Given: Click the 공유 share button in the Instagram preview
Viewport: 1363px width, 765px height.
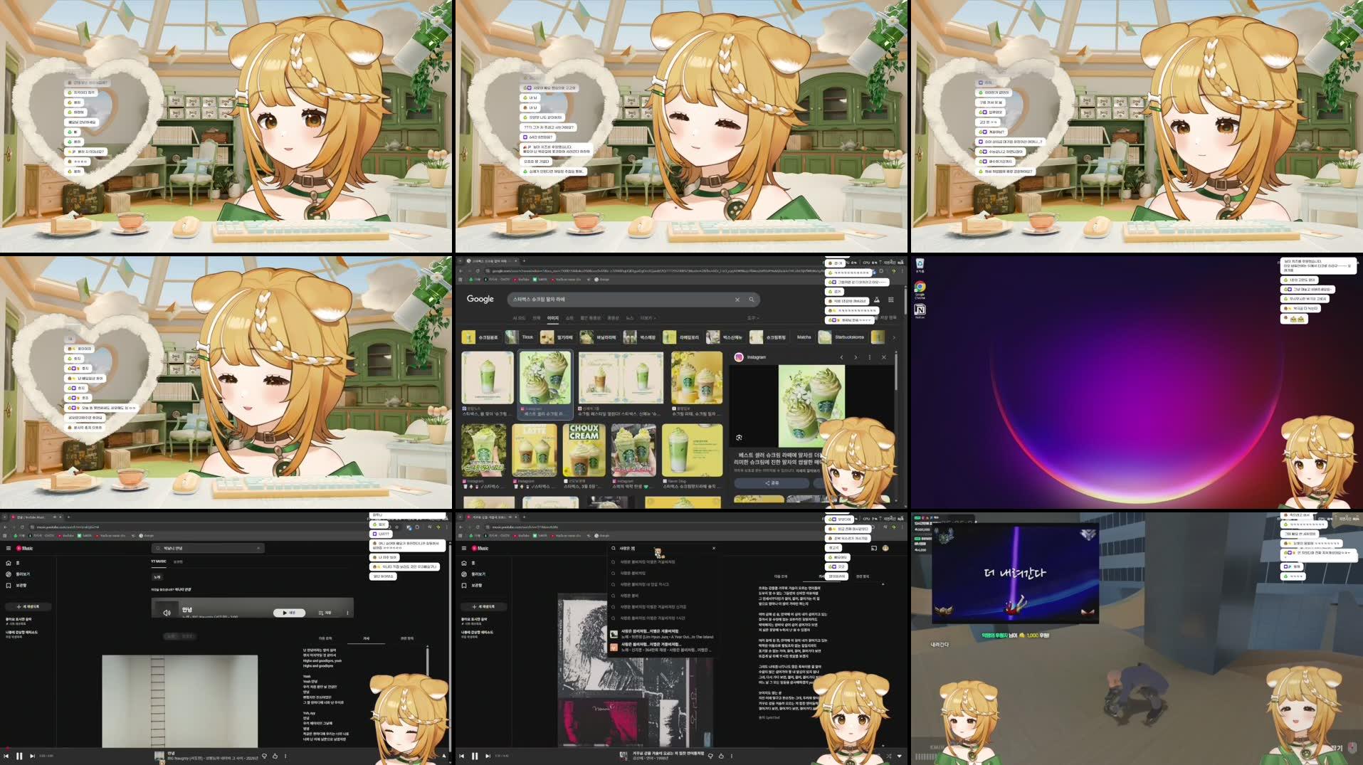Looking at the screenshot, I should click(x=772, y=483).
